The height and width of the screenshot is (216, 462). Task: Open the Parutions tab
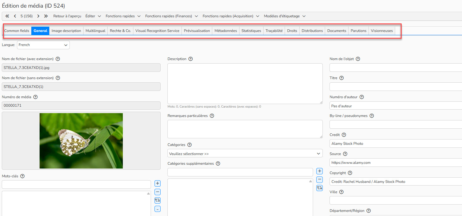[x=359, y=31]
